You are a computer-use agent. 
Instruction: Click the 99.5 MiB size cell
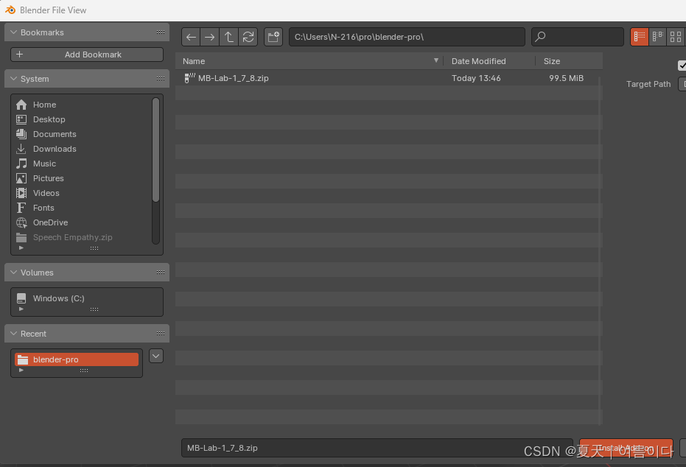tap(566, 78)
